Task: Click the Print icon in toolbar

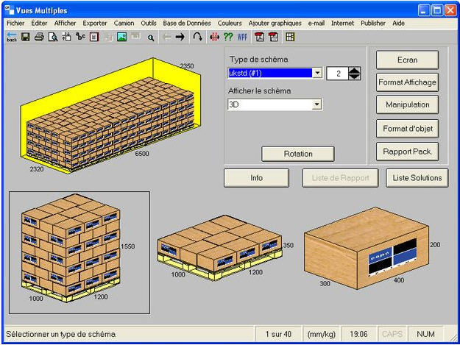Action: (39, 37)
